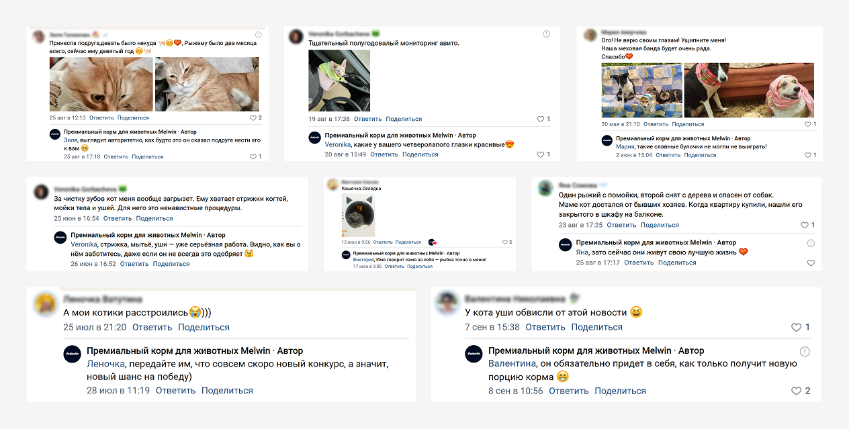The height and width of the screenshot is (429, 849).
Task: Like Валентина's comment about cat's ears
Action: (x=796, y=328)
